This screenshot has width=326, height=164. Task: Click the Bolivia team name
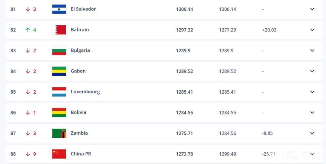click(x=78, y=112)
